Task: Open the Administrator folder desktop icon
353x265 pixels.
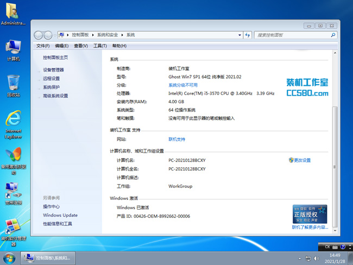Action: [12, 14]
